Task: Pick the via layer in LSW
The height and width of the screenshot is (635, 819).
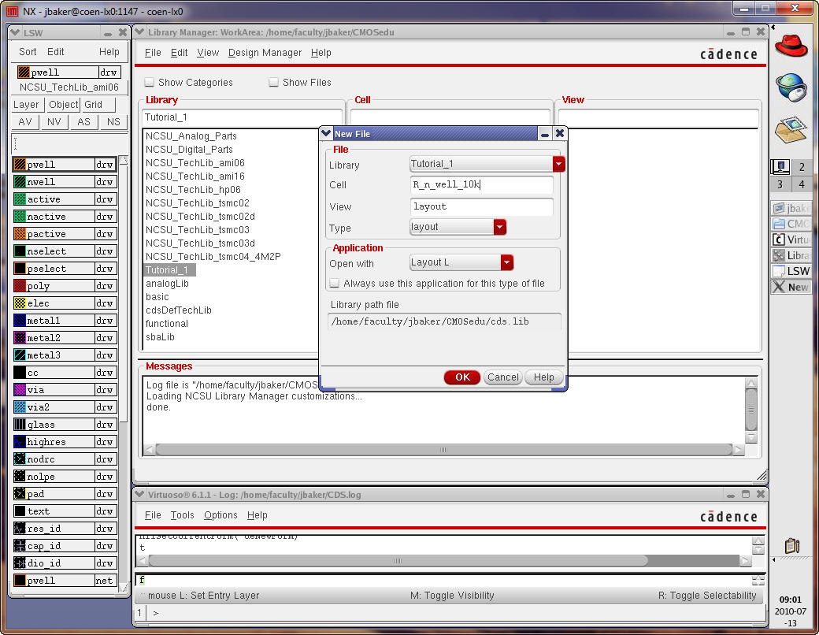Action: [65, 390]
